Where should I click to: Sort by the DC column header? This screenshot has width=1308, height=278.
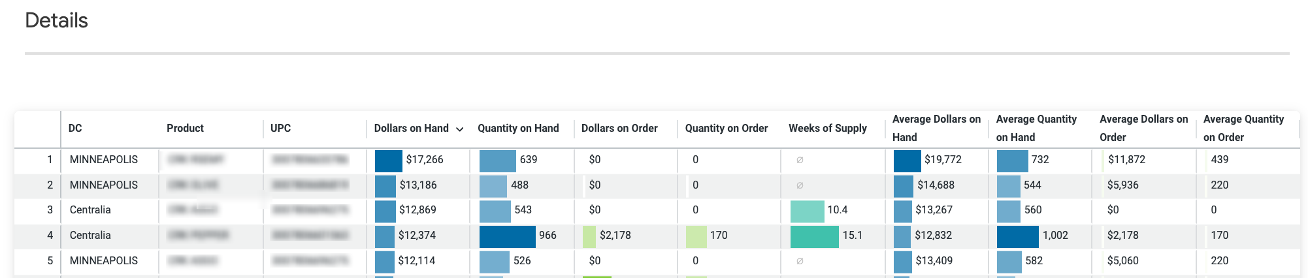coord(75,128)
